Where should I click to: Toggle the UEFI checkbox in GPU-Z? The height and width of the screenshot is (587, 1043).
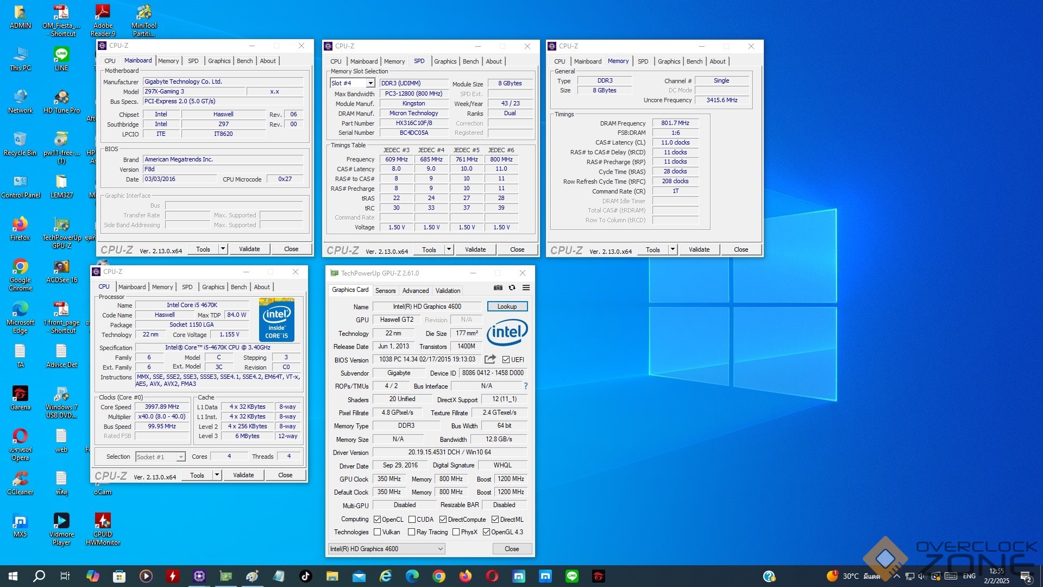[506, 360]
